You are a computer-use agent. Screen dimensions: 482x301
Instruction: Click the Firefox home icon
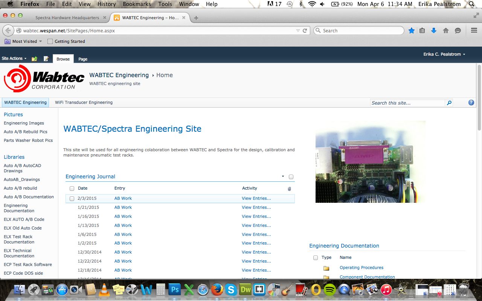tap(446, 30)
